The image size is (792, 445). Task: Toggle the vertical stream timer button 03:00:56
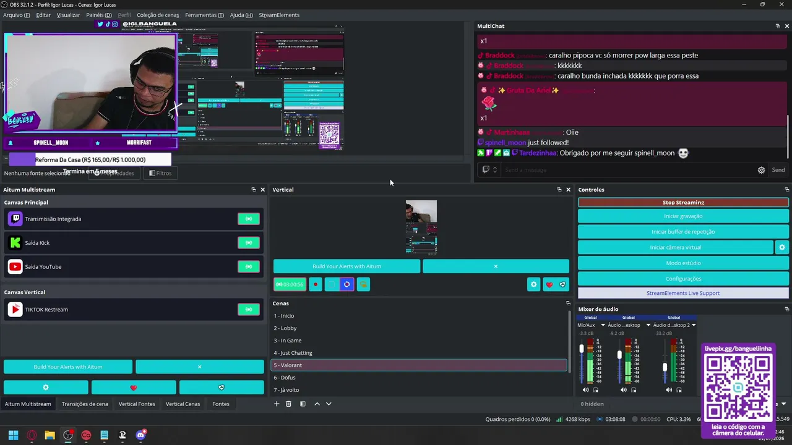[290, 285]
